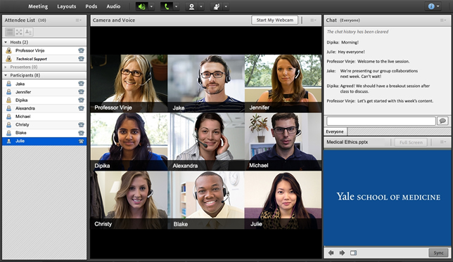Viewport: 453px width, 262px height.
Task: Open the status options dropdown arrow
Action: coord(226,6)
